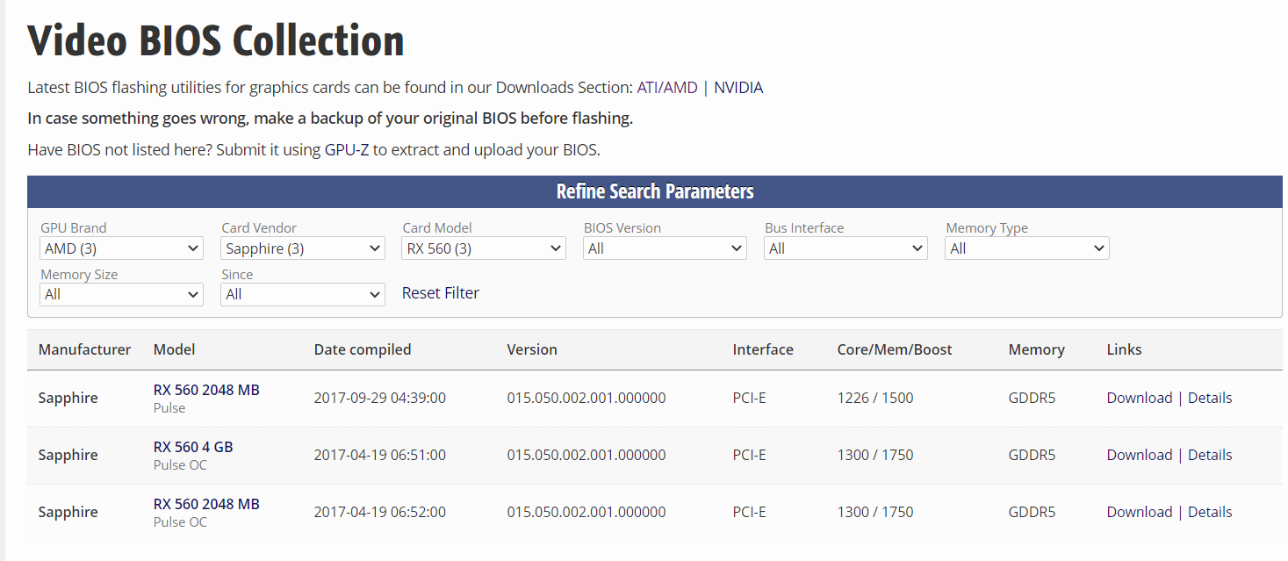Open the Bus Interface dropdown
The height and width of the screenshot is (561, 1288).
click(845, 248)
